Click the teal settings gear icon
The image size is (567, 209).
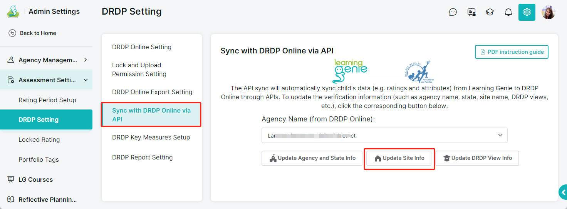[527, 12]
